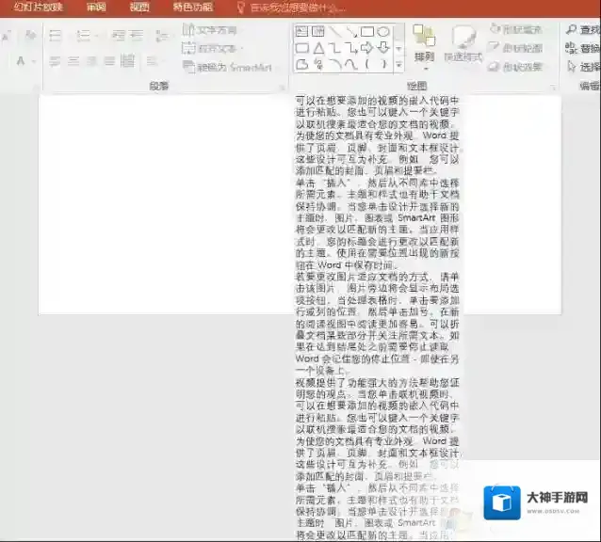Select the 特色功能 tab
The width and height of the screenshot is (601, 542).
(192, 7)
